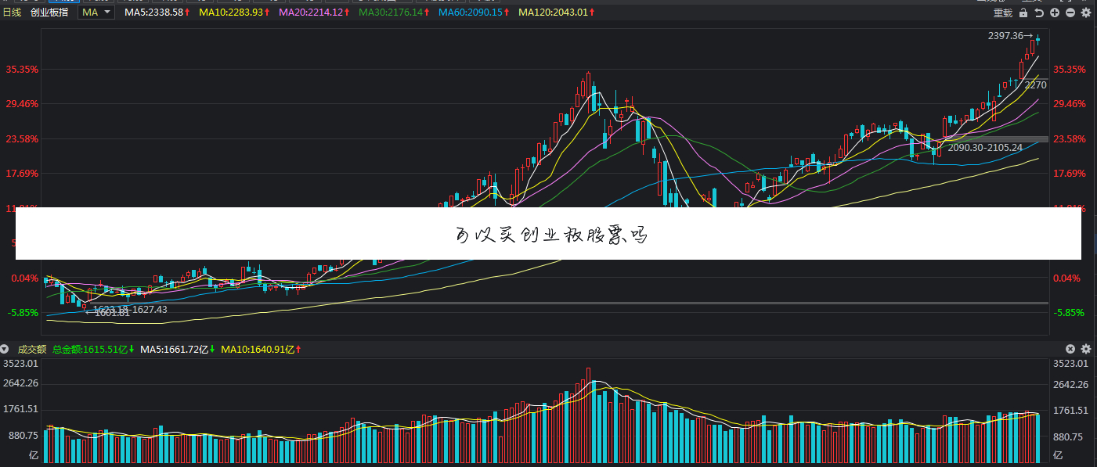Close the 成交额 volume panel with X icon
Image resolution: width=1097 pixels, height=467 pixels.
point(1070,349)
